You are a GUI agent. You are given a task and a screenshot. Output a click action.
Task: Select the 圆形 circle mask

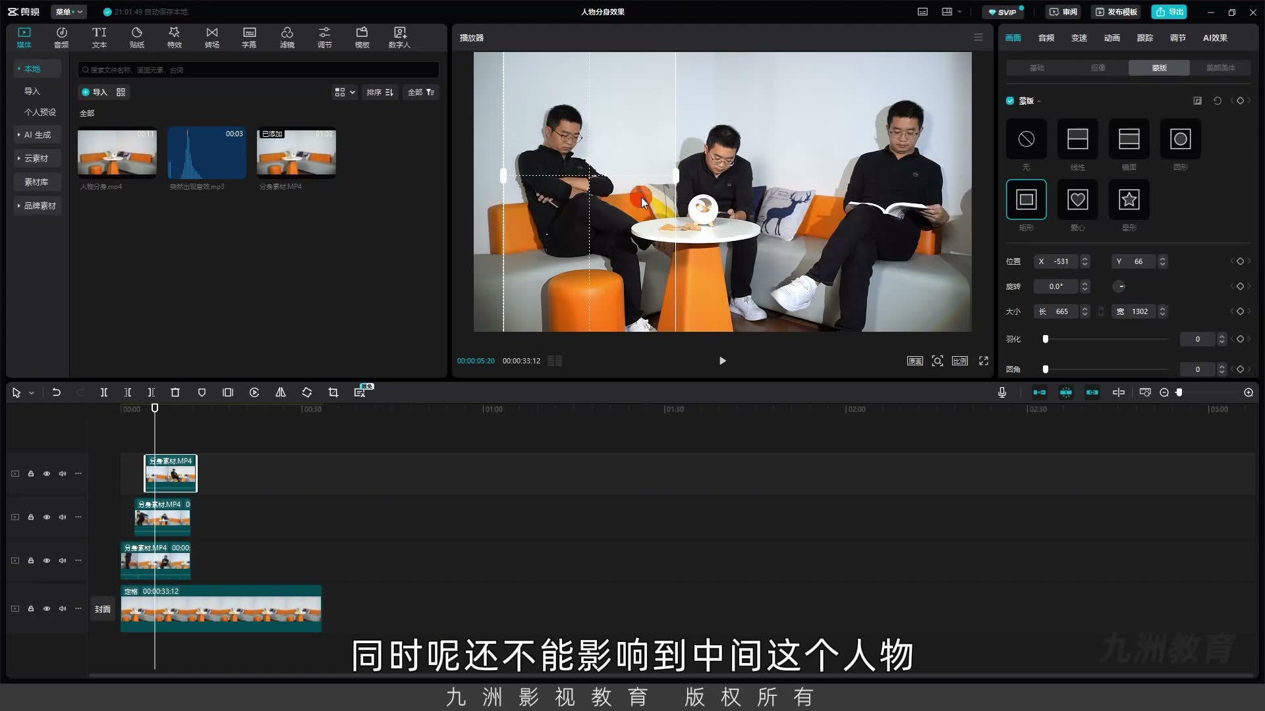(1181, 139)
